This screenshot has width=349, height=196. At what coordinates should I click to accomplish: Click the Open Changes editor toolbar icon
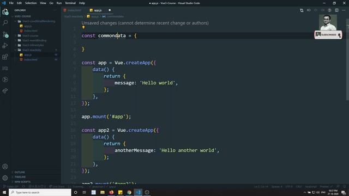coord(302,10)
